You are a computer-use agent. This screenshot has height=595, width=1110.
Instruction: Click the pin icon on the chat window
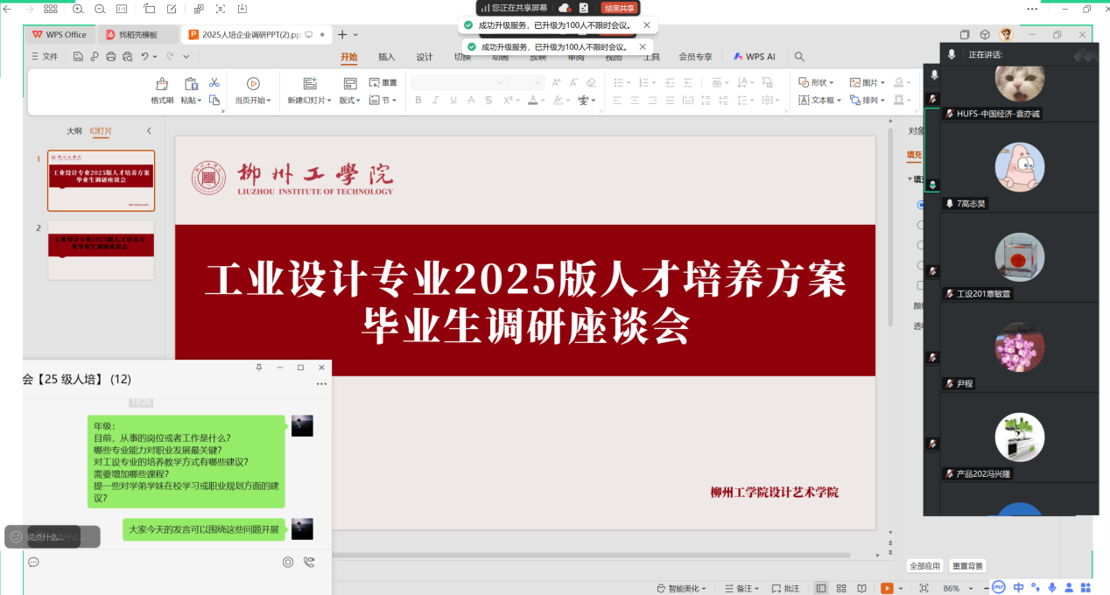click(258, 367)
